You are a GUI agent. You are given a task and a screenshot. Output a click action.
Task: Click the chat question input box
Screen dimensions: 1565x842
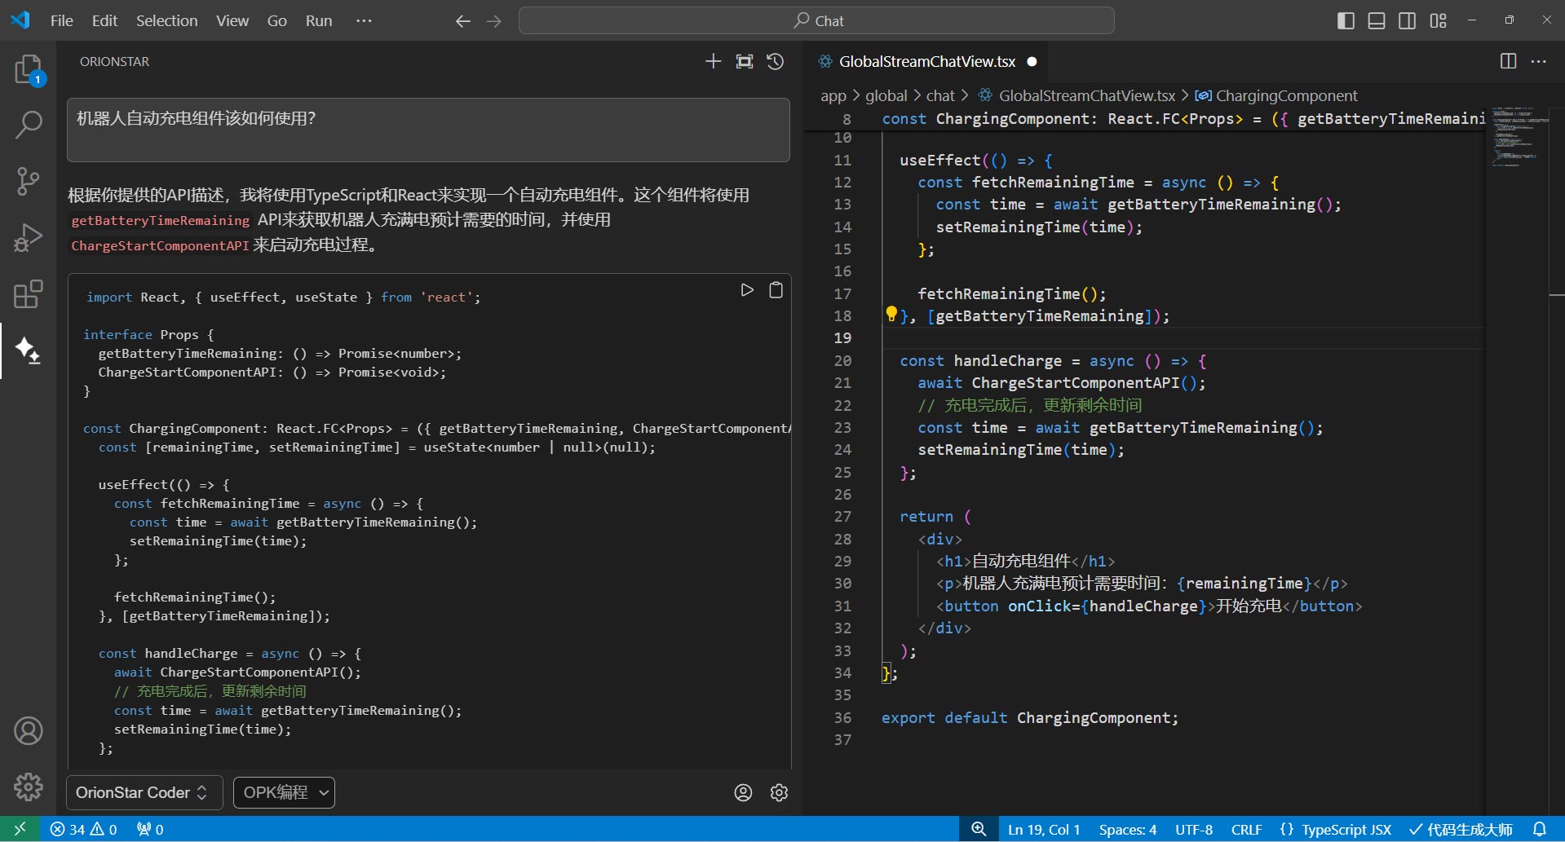pos(428,130)
